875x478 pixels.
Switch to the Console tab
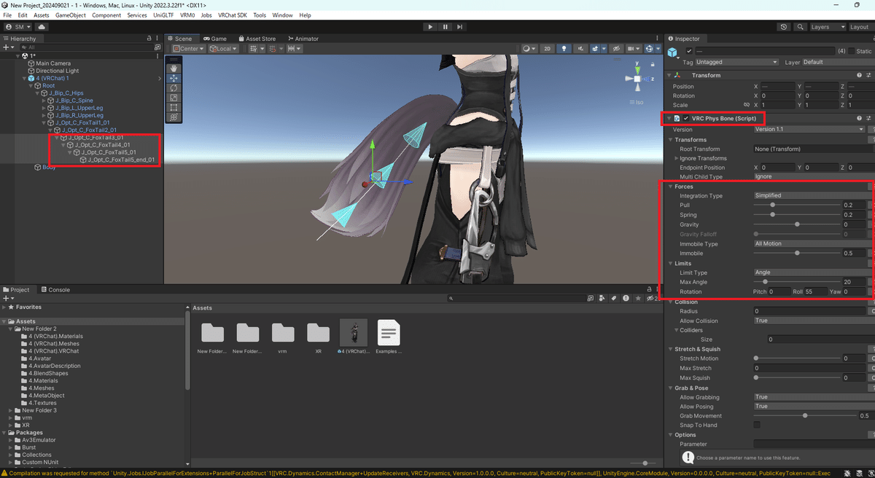click(x=55, y=289)
